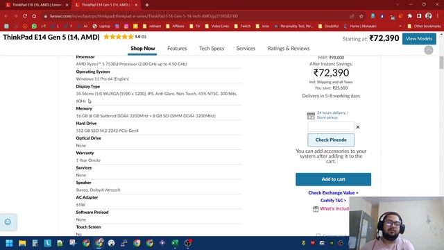
Task: Share this page via address bar icon
Action: [x=352, y=16]
